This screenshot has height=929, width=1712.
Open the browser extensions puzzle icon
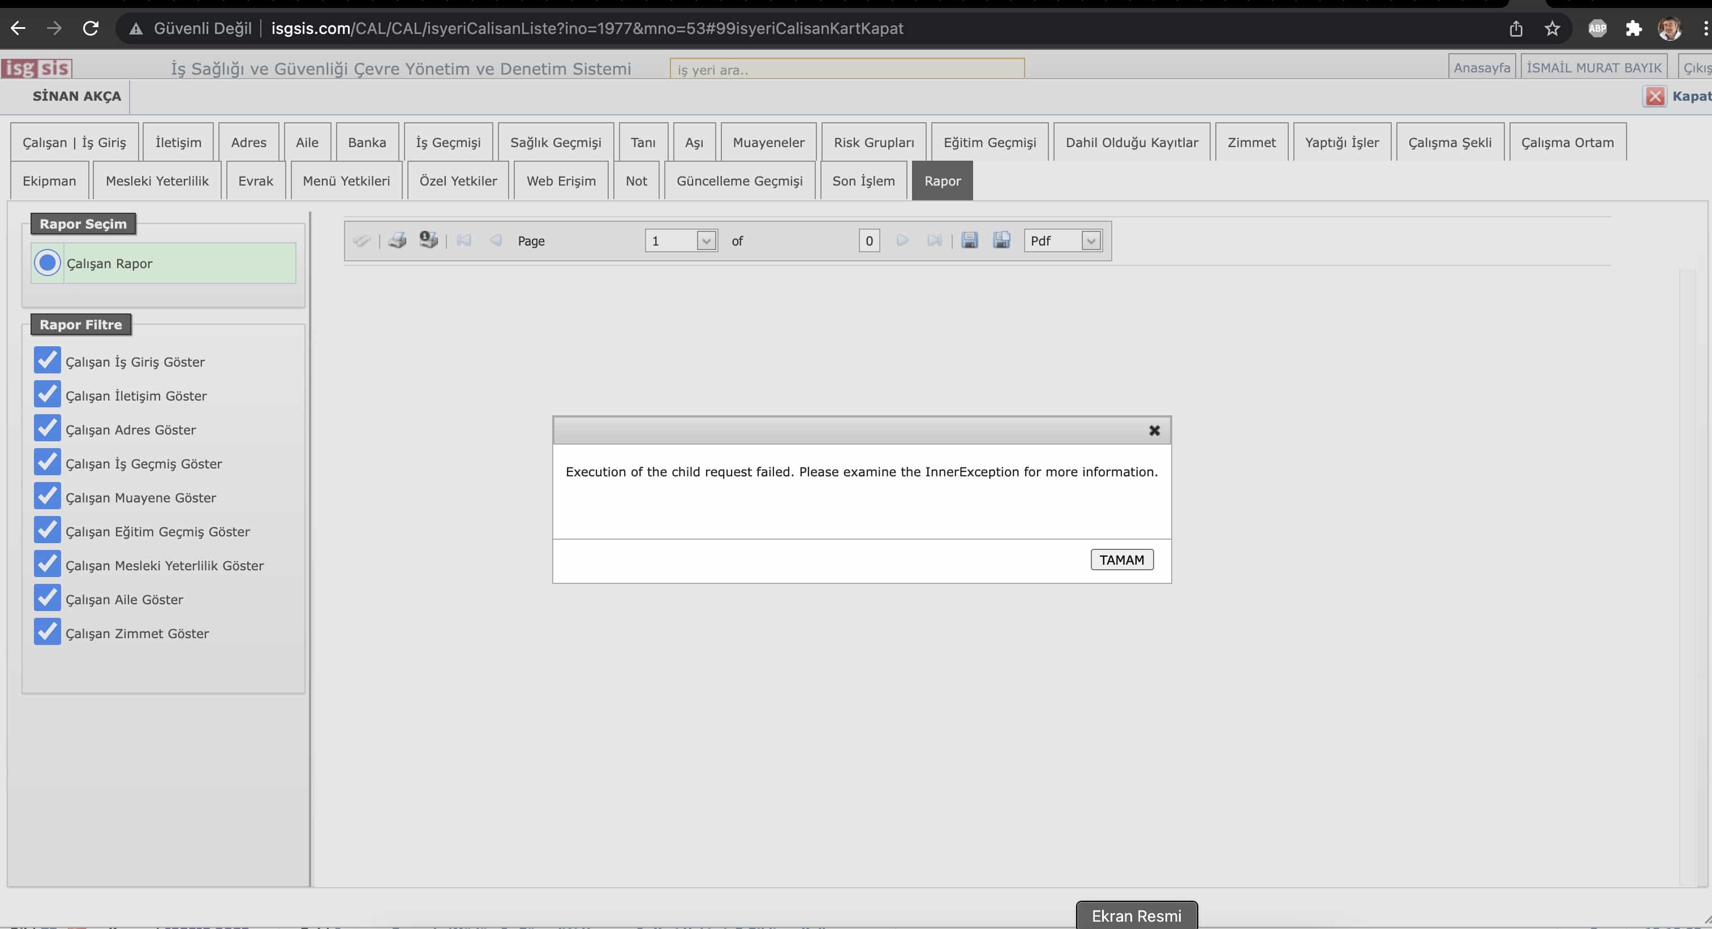point(1633,29)
